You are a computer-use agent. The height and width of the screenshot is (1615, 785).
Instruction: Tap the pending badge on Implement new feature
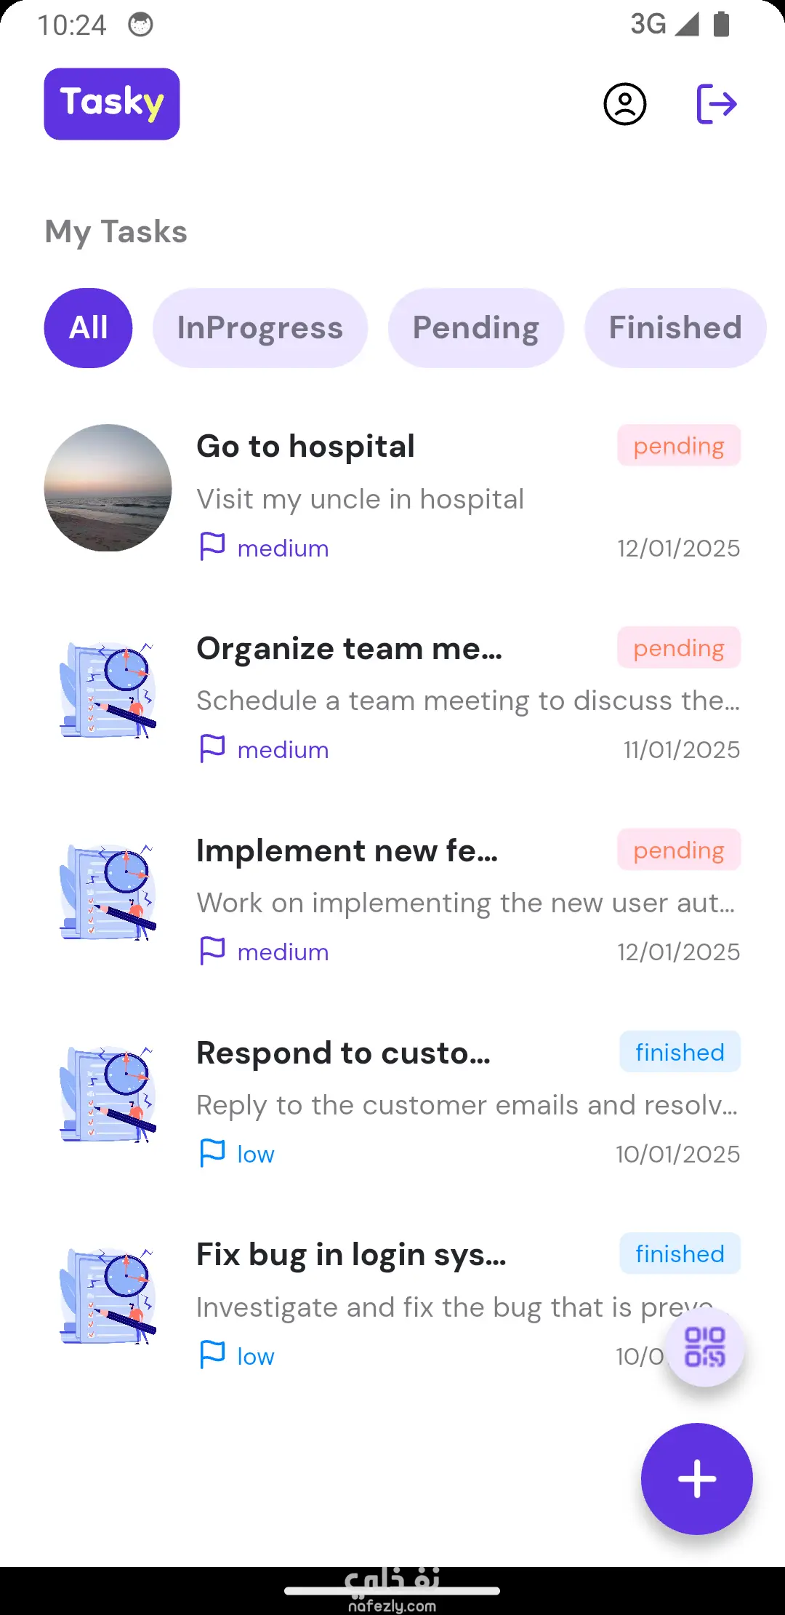678,850
